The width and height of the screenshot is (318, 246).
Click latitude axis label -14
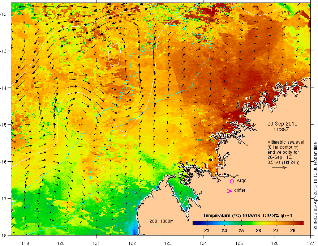(4, 88)
